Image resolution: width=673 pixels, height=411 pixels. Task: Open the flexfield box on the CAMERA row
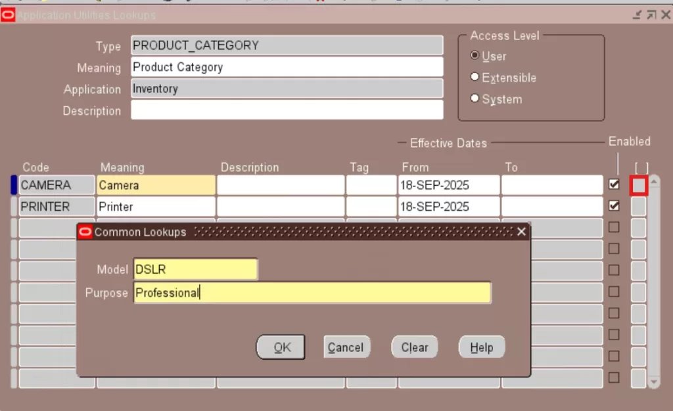(x=639, y=186)
